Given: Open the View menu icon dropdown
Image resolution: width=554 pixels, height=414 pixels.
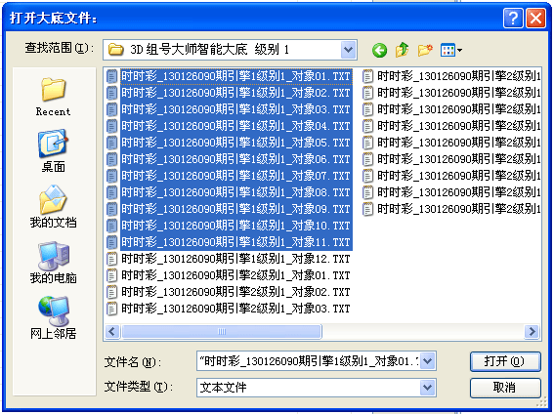Looking at the screenshot, I should click(x=451, y=50).
